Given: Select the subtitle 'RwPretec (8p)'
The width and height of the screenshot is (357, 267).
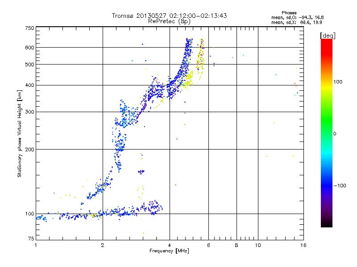Looking at the screenshot, I should coord(169,21).
